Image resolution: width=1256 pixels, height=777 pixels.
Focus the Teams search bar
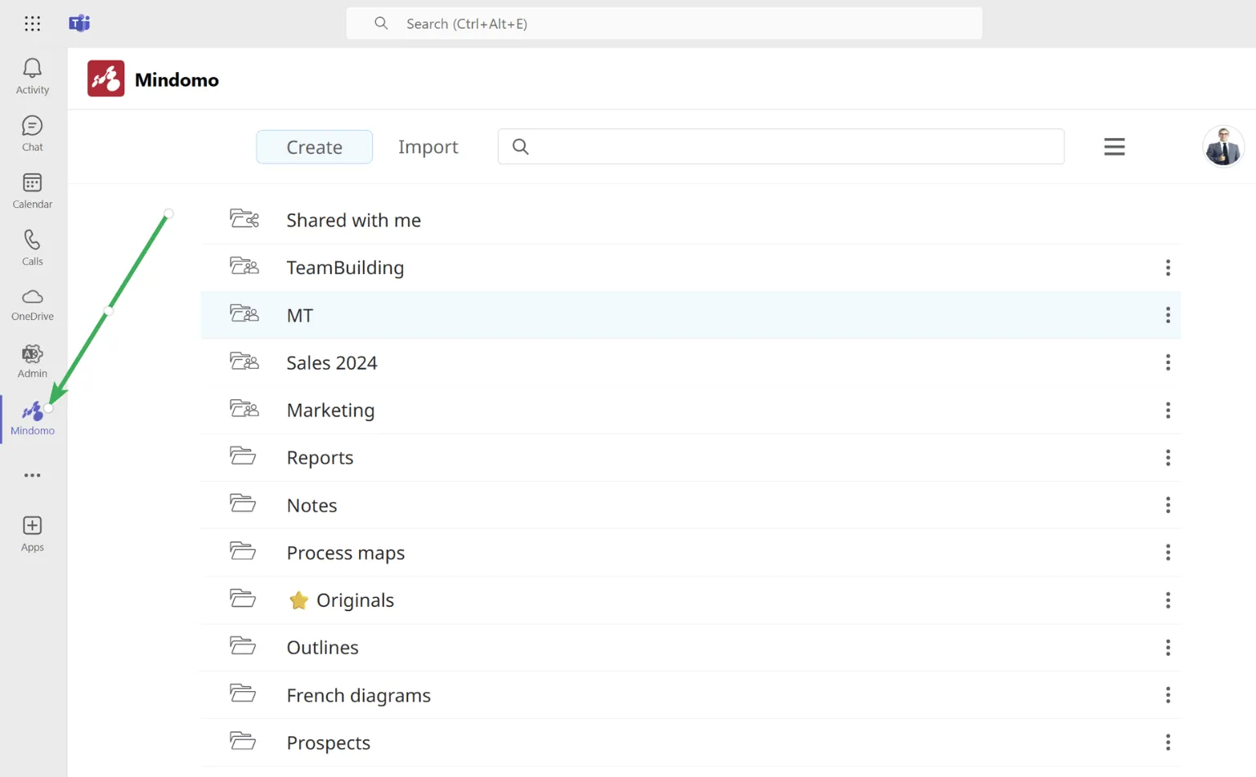pyautogui.click(x=664, y=24)
